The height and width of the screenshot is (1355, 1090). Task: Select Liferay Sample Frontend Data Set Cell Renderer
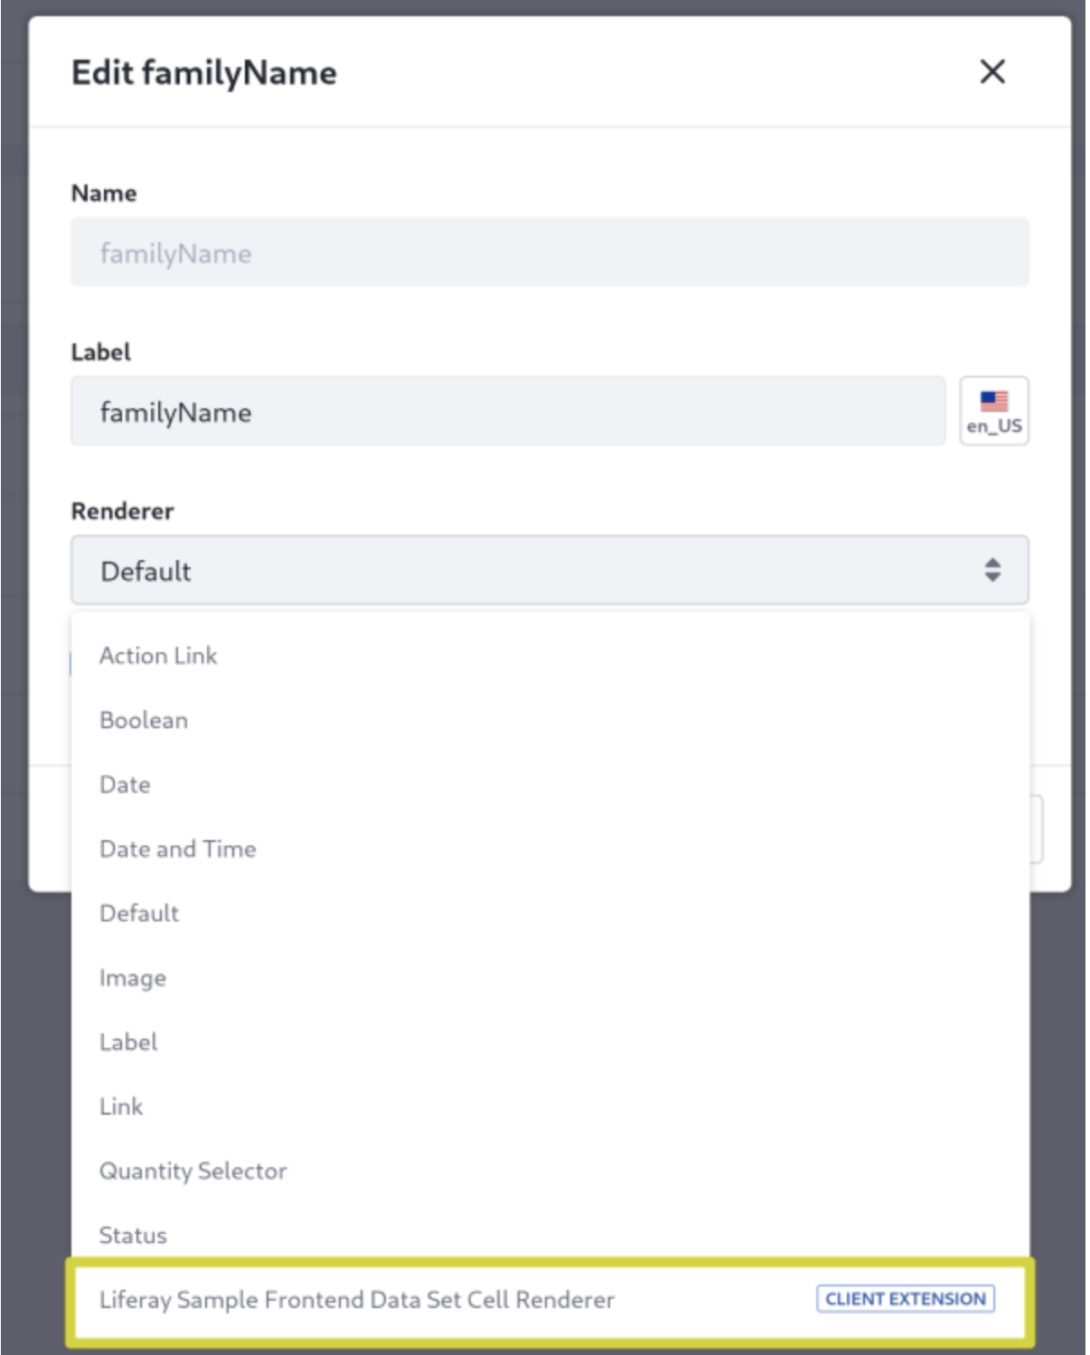click(357, 1300)
